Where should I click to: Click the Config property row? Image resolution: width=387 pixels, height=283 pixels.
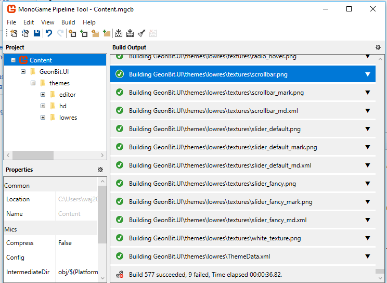coord(51,258)
